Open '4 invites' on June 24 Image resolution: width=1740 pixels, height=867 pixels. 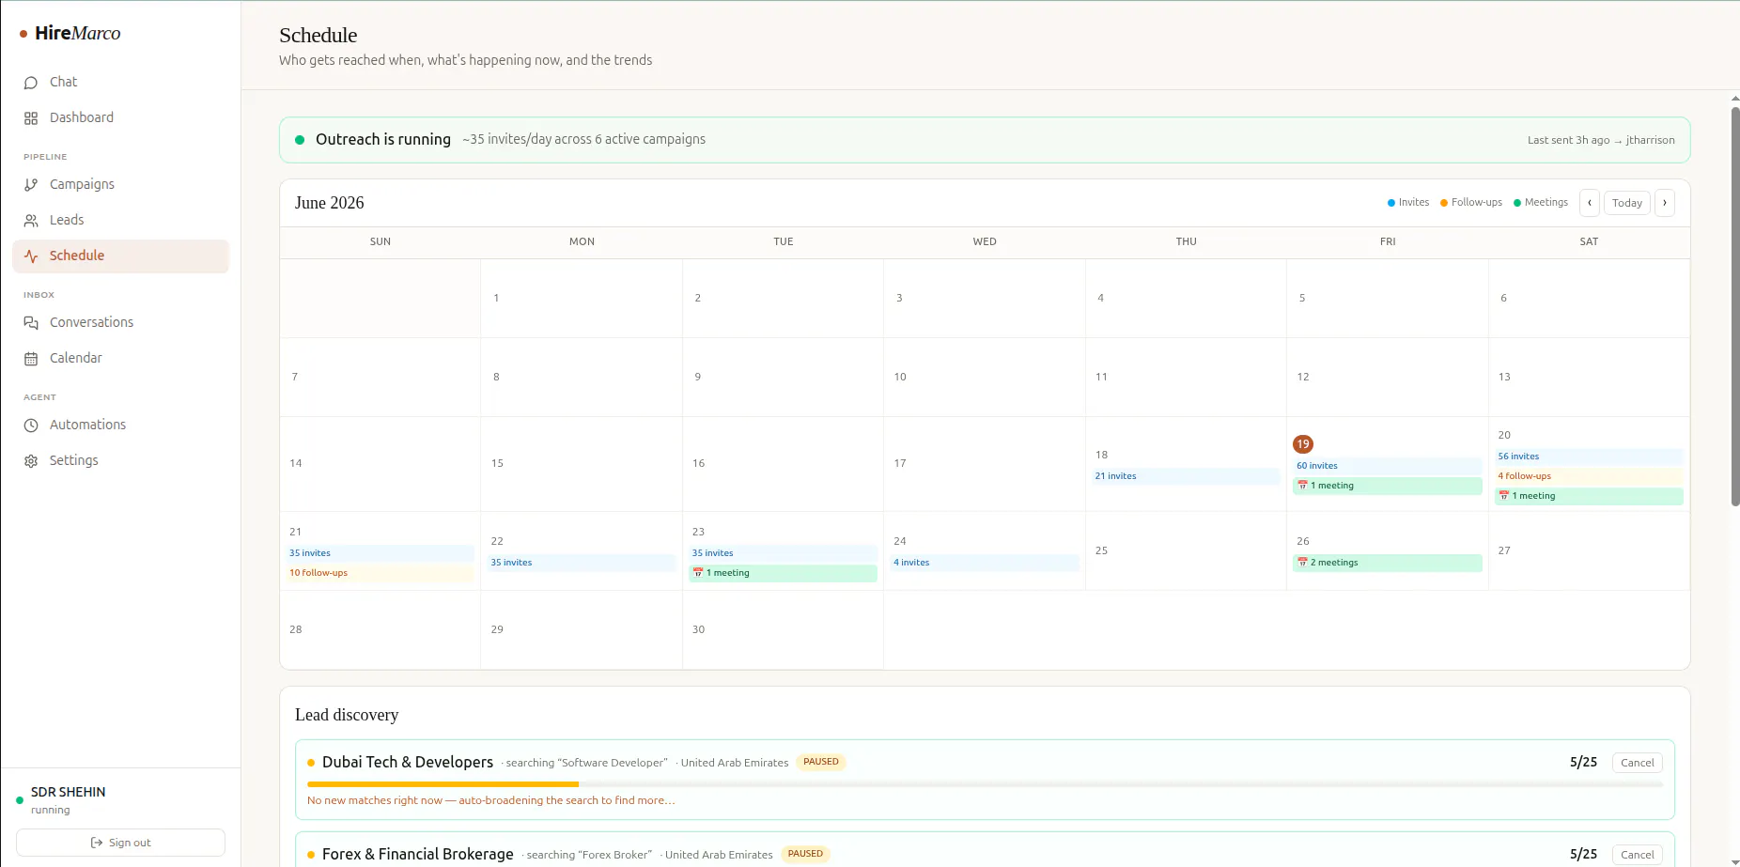985,563
